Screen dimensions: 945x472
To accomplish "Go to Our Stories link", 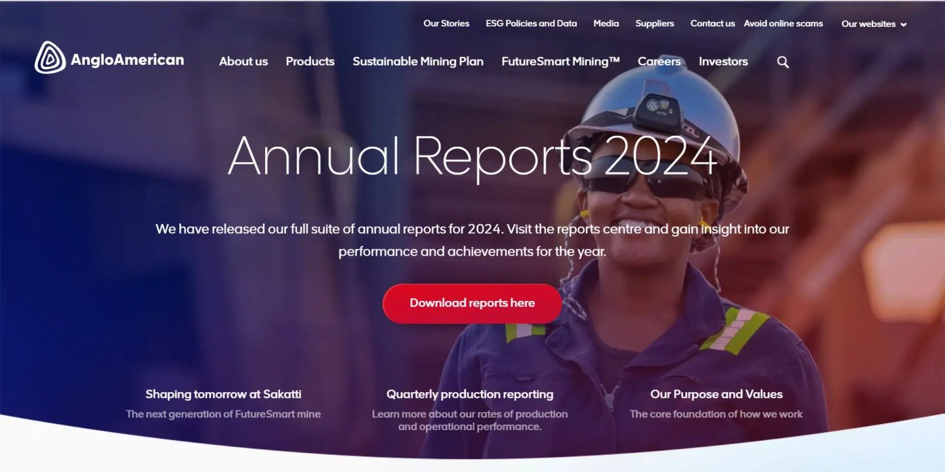I will pyautogui.click(x=446, y=24).
